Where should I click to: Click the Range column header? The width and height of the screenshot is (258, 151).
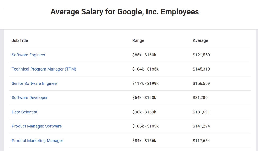[138, 40]
